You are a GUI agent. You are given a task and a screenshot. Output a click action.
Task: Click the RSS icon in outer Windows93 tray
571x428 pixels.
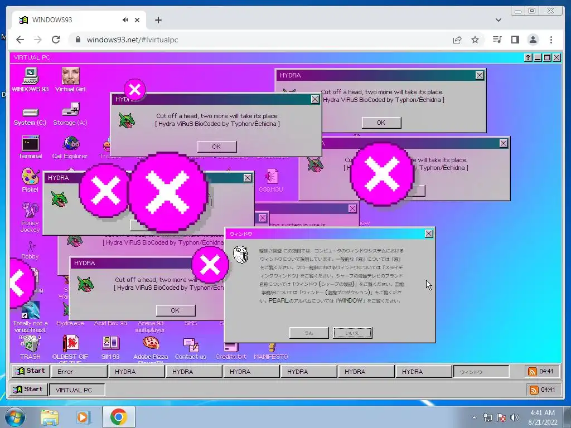click(x=534, y=390)
